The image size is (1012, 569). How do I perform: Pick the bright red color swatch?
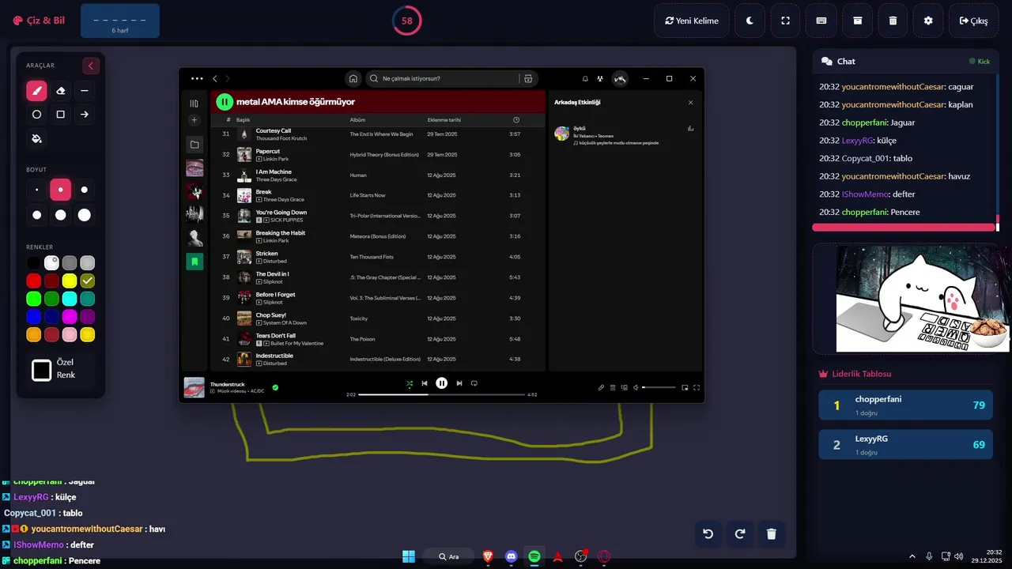pyautogui.click(x=33, y=281)
